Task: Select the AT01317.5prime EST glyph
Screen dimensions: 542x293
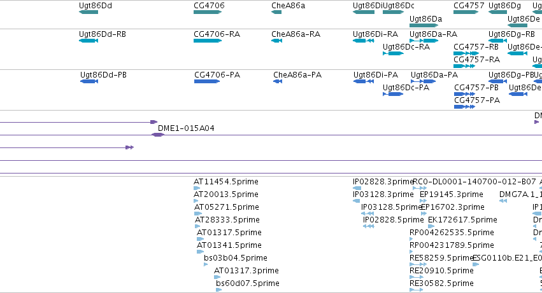Action: click(x=200, y=239)
